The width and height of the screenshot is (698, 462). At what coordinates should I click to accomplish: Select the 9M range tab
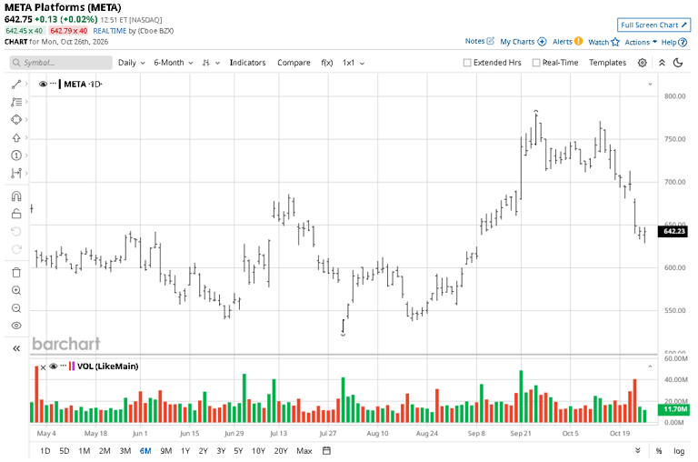click(166, 451)
